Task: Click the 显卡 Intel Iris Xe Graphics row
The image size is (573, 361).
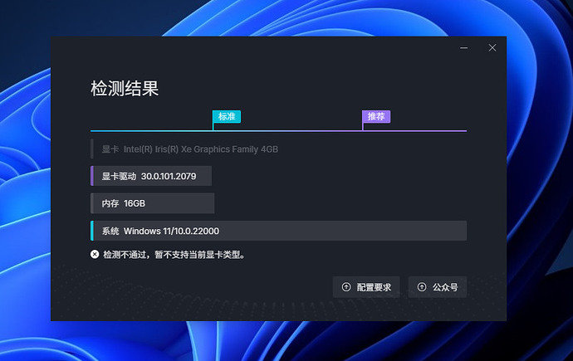Action: coord(189,149)
